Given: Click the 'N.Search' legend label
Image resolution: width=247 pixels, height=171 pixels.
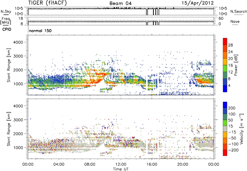Looking at the screenshot, I should click(238, 11).
